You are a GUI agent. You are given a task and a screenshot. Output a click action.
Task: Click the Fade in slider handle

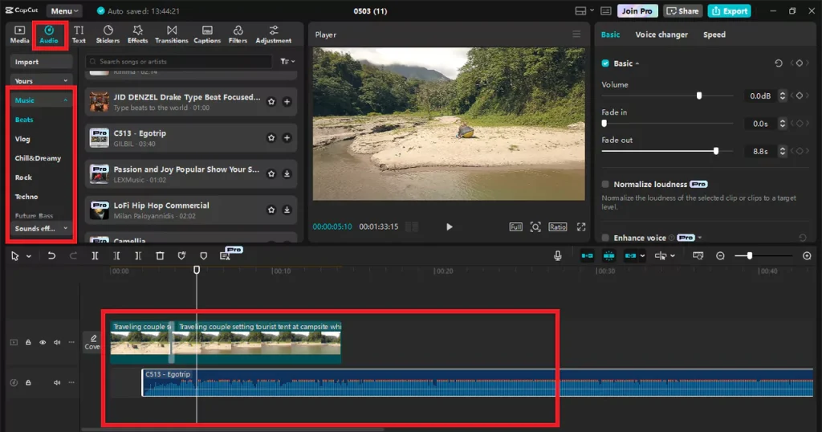(x=604, y=123)
